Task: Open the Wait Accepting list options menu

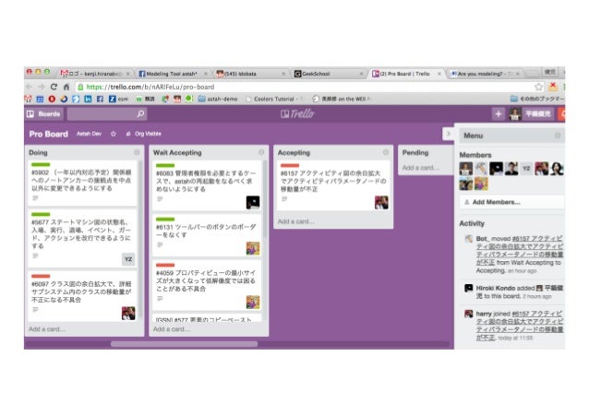Action: tap(261, 152)
